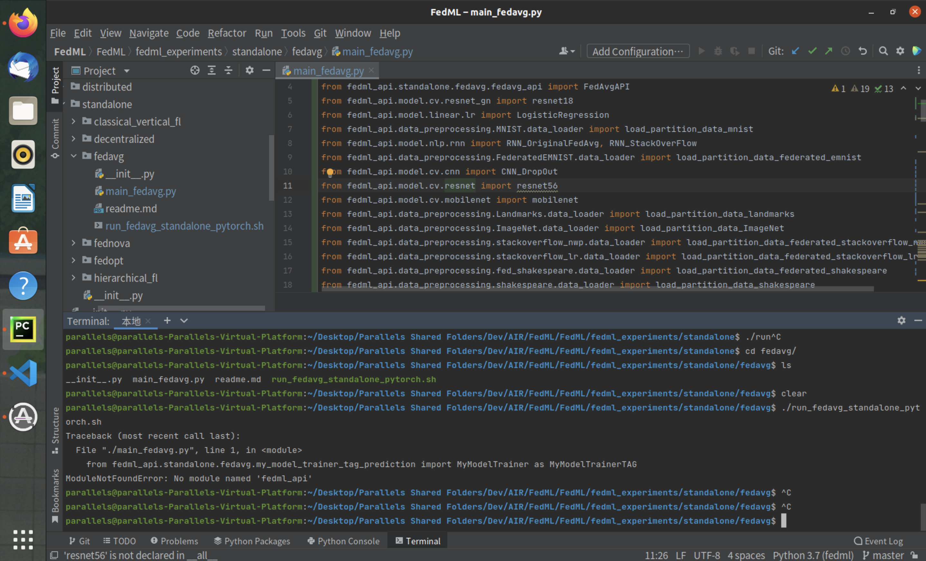Click the select opened file crosshair icon

coord(195,70)
